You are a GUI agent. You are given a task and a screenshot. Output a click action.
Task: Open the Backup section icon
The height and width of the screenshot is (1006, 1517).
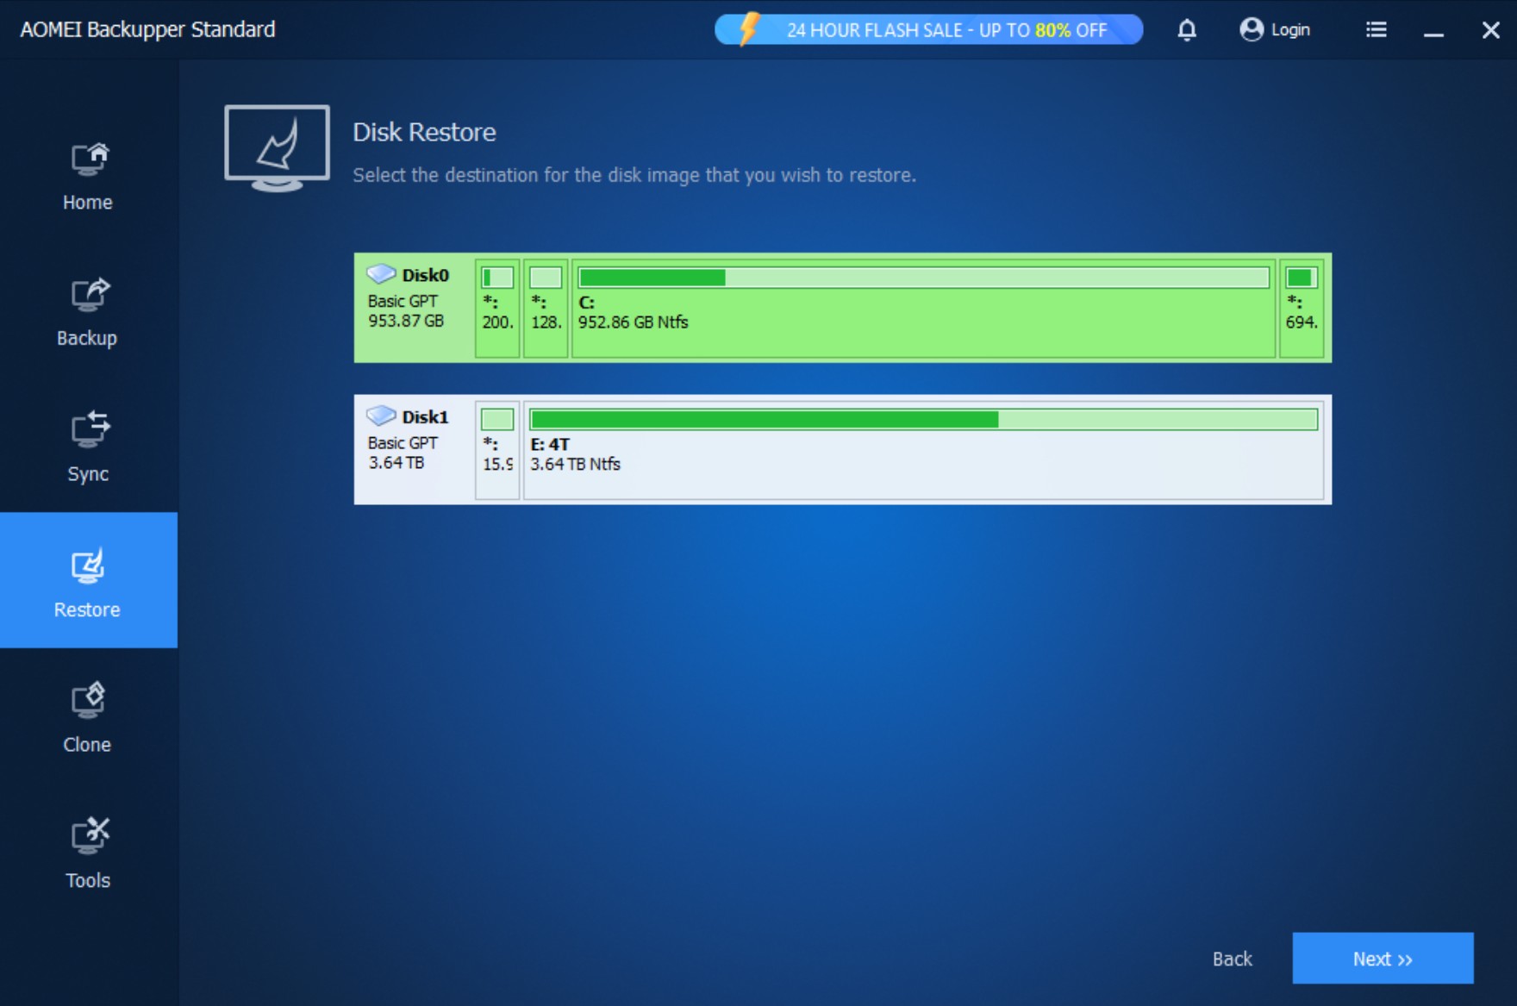coord(90,295)
